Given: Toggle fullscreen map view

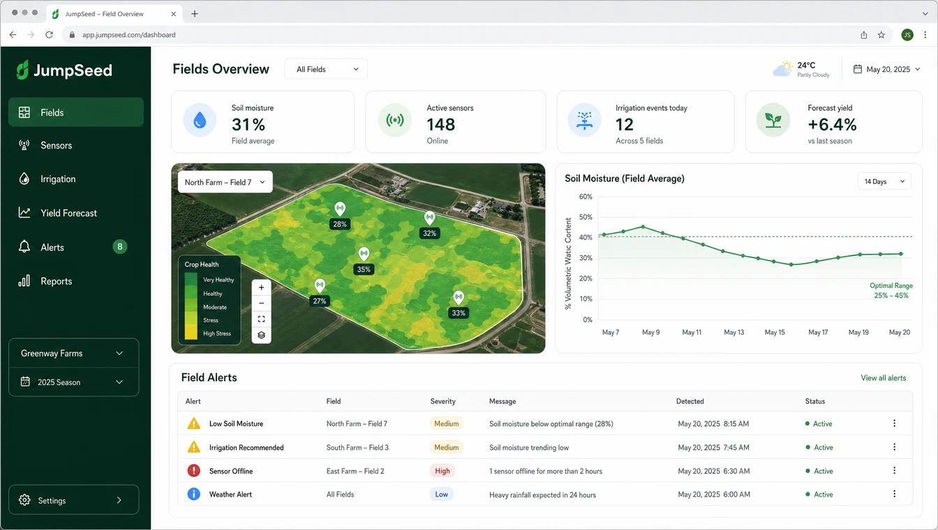Looking at the screenshot, I should pos(261,319).
